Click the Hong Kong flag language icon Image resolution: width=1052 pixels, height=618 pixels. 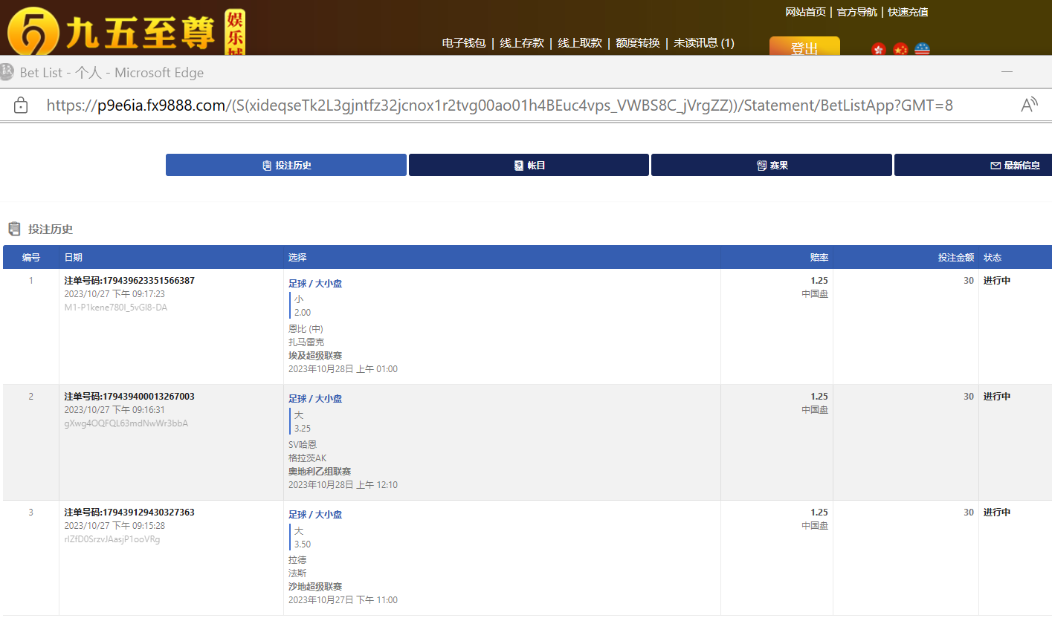coord(879,50)
